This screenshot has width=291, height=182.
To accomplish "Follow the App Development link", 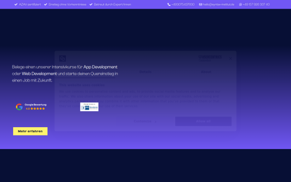I will [100, 67].
